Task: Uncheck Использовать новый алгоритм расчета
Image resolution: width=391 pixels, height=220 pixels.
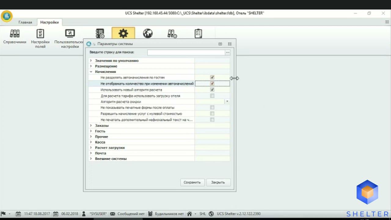Action: [x=212, y=90]
